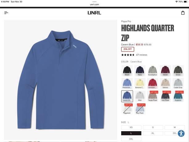Click the blue quarter zip product image

tap(61, 80)
